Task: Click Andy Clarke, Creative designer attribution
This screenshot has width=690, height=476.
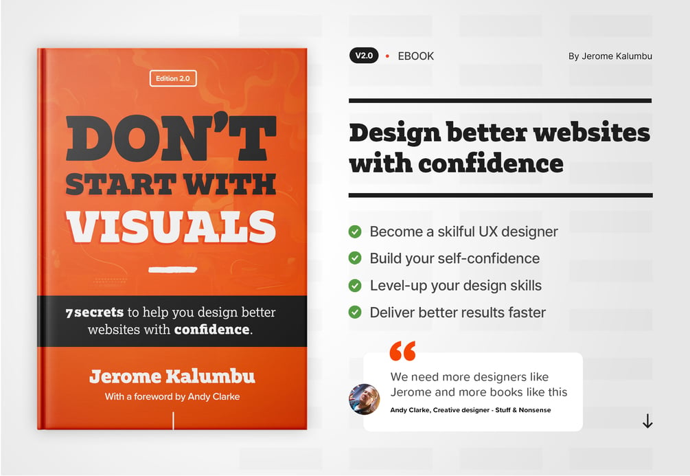Action: tap(470, 410)
